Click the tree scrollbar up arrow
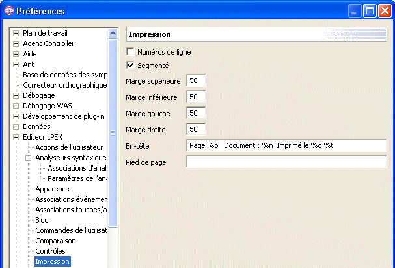Viewport: 395px width, 268px height. pos(113,34)
